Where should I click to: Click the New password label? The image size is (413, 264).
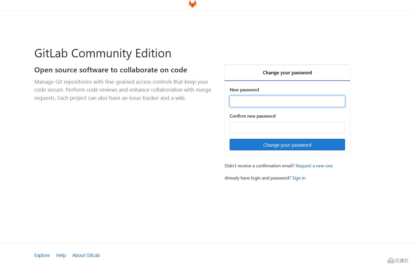[244, 90]
